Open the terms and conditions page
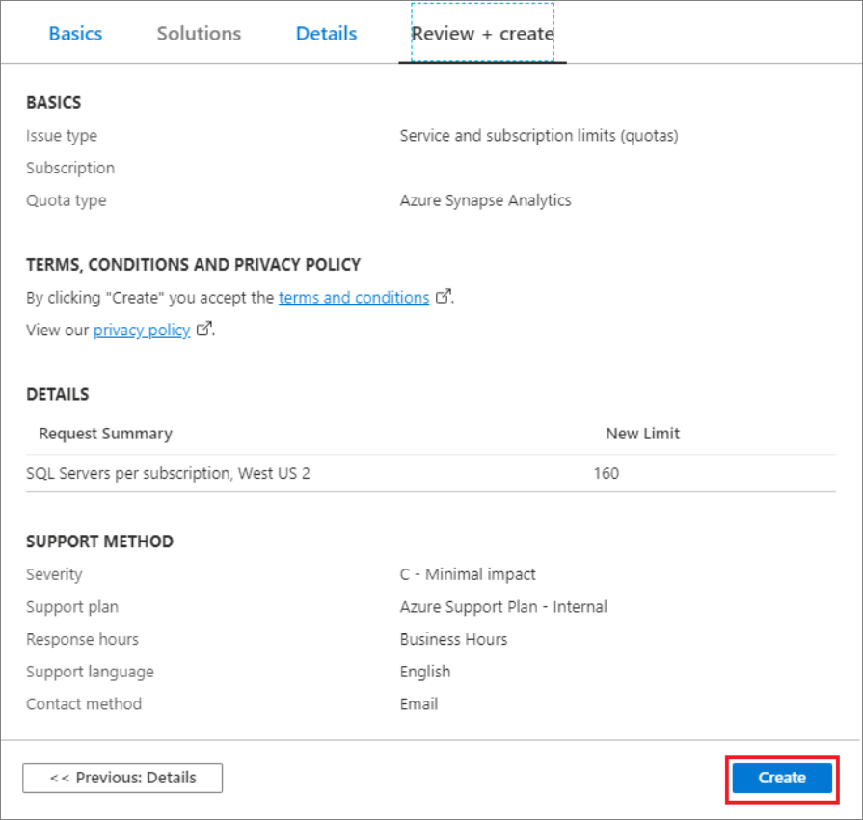 [353, 297]
